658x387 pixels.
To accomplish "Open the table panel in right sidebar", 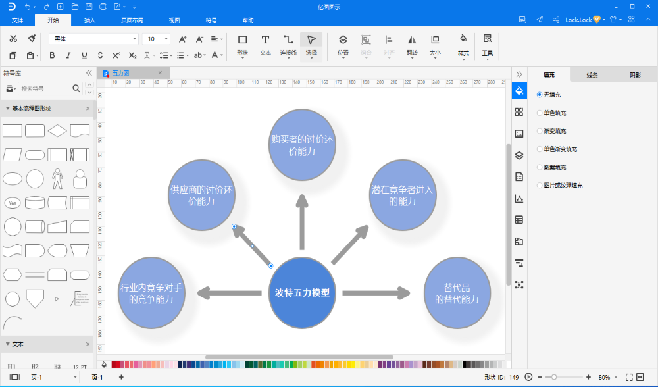I will (519, 220).
